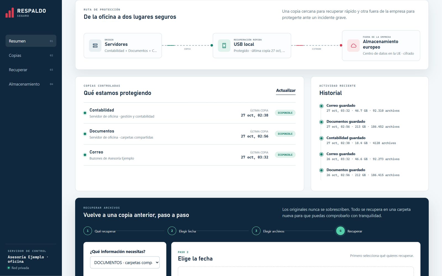
Task: Click the USB local device icon
Action: 224,46
